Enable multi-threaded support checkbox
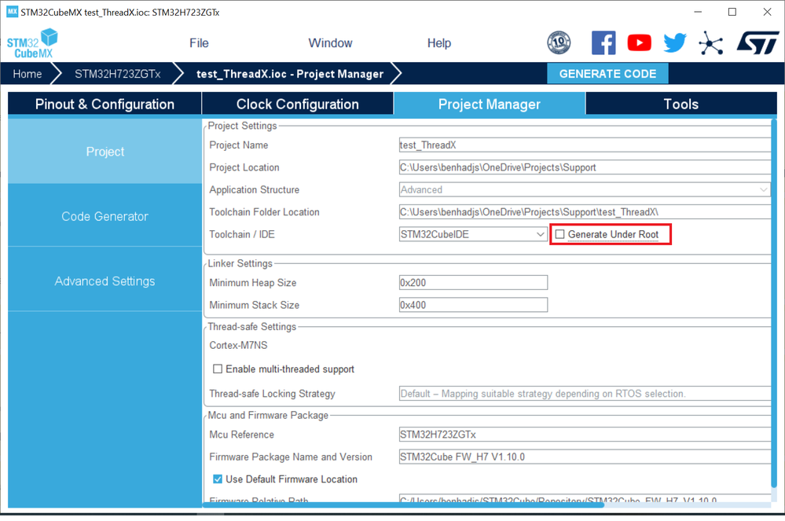 click(x=218, y=369)
